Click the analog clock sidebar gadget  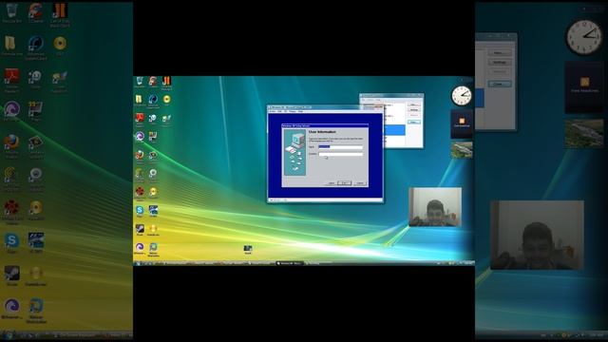pos(461,95)
